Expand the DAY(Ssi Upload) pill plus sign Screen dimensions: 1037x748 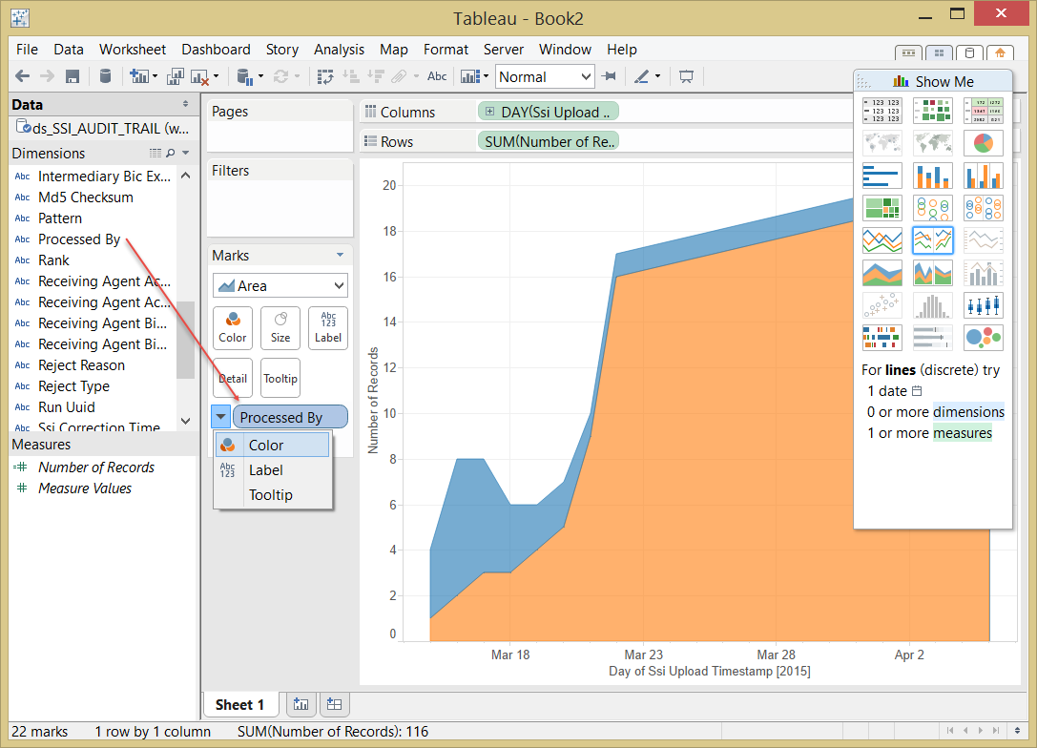pos(489,112)
